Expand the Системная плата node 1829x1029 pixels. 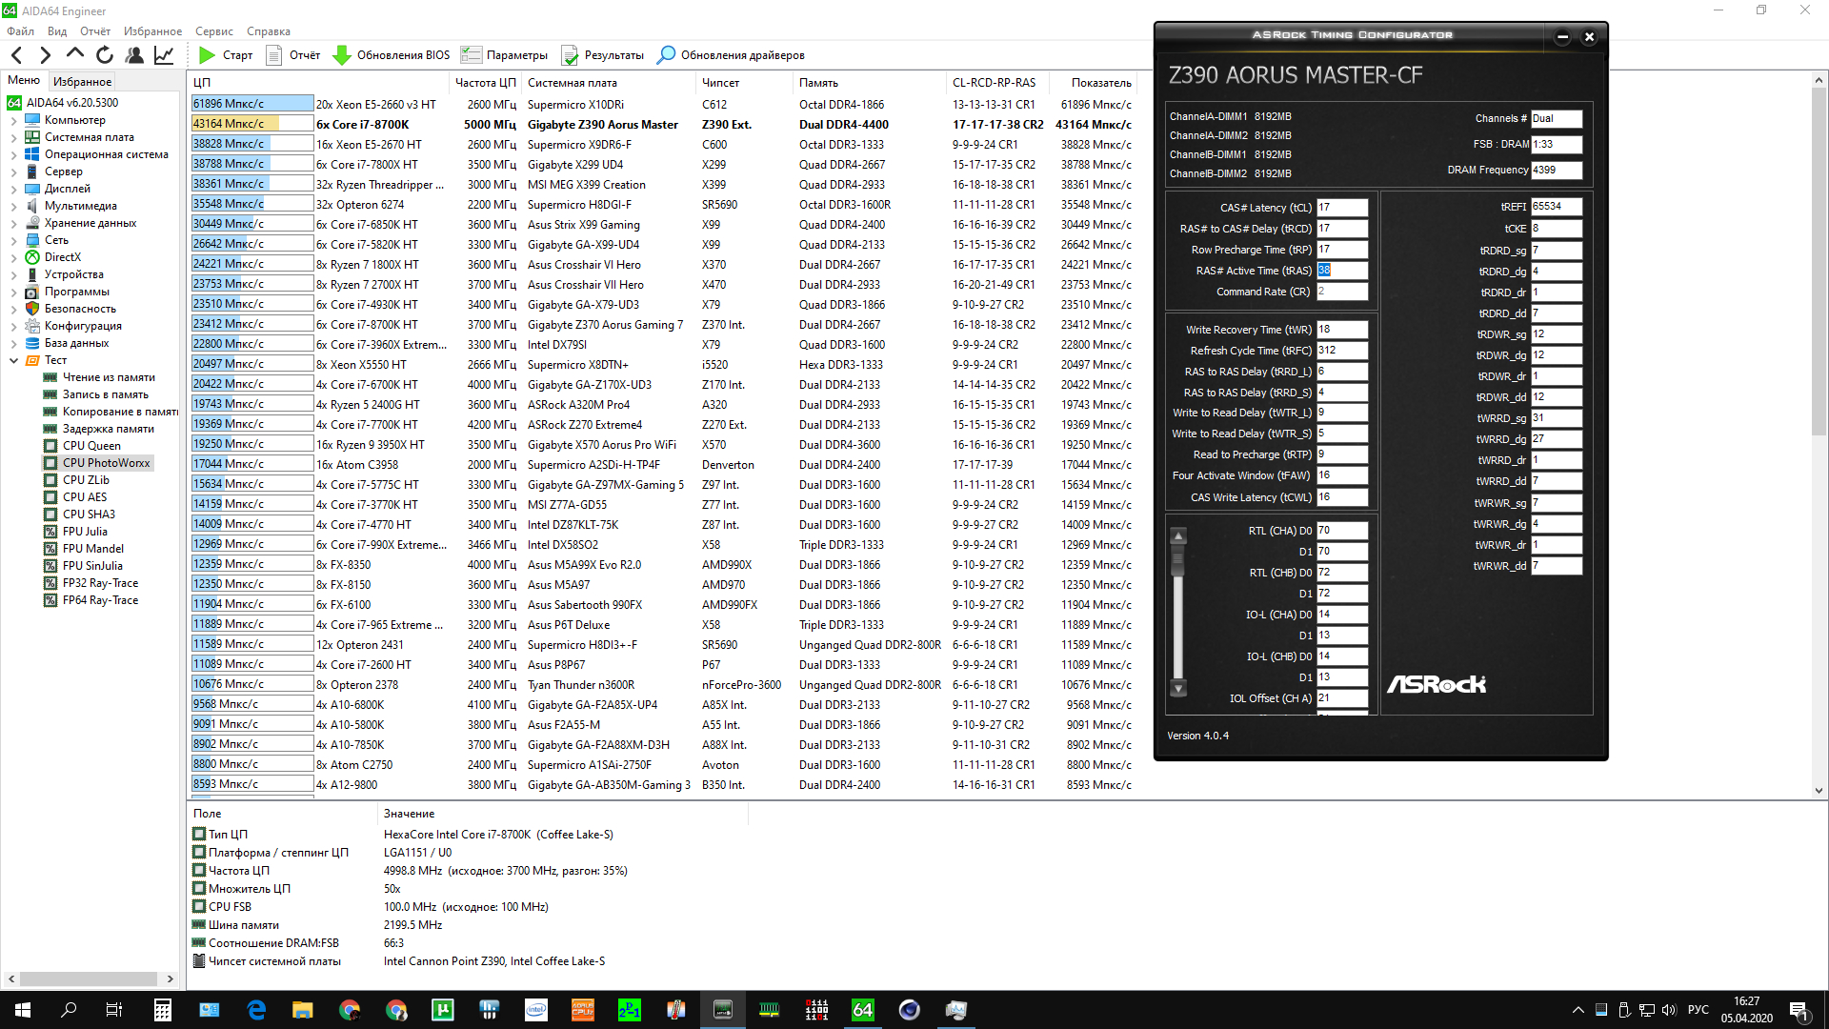13,137
